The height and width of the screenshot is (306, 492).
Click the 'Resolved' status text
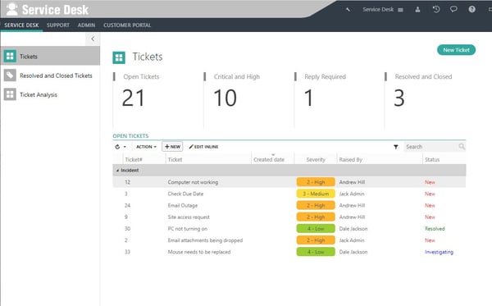tap(435, 229)
